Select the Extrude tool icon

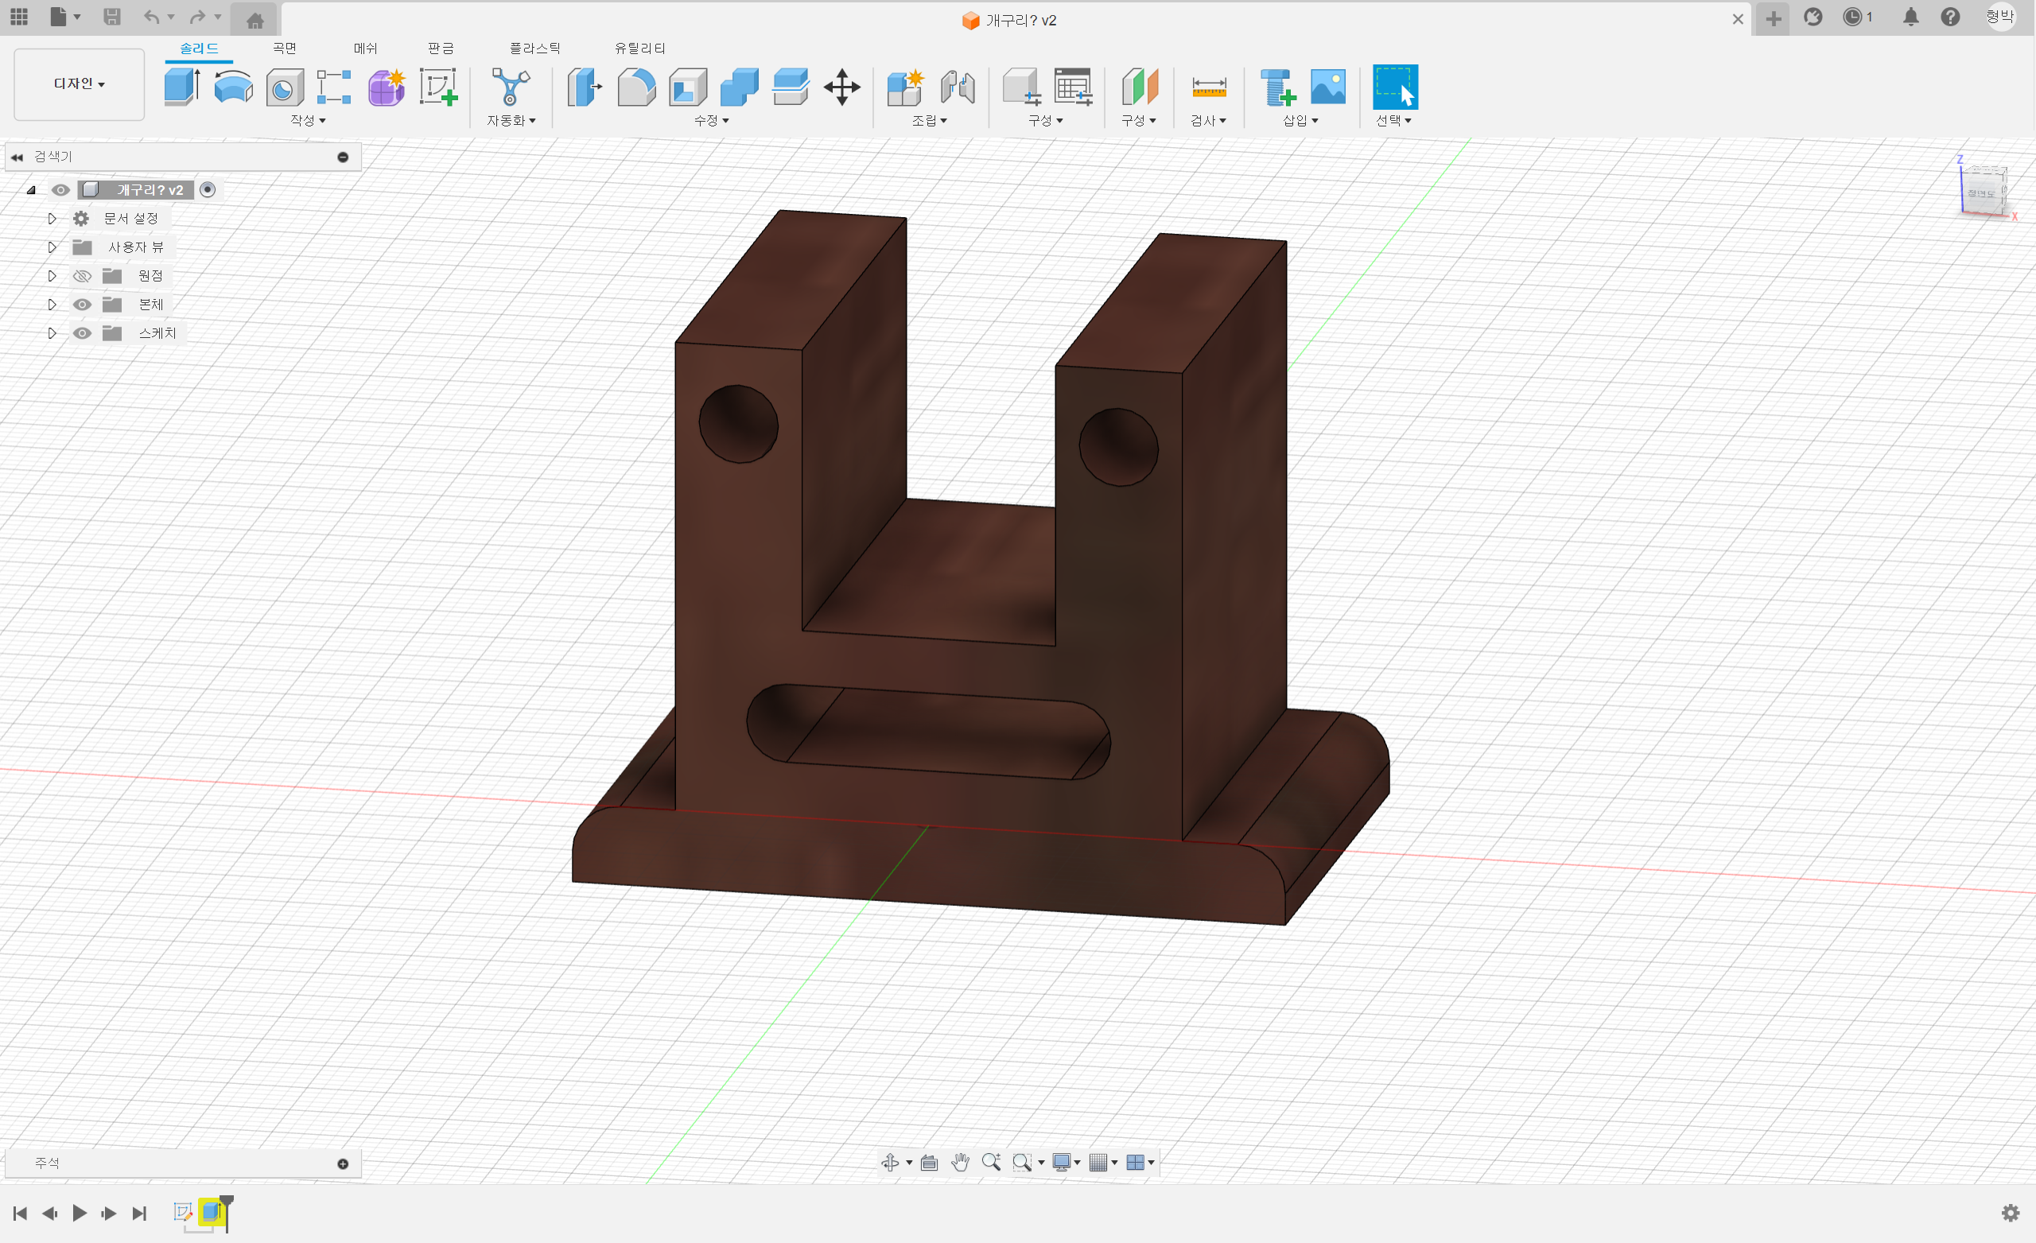(x=181, y=87)
